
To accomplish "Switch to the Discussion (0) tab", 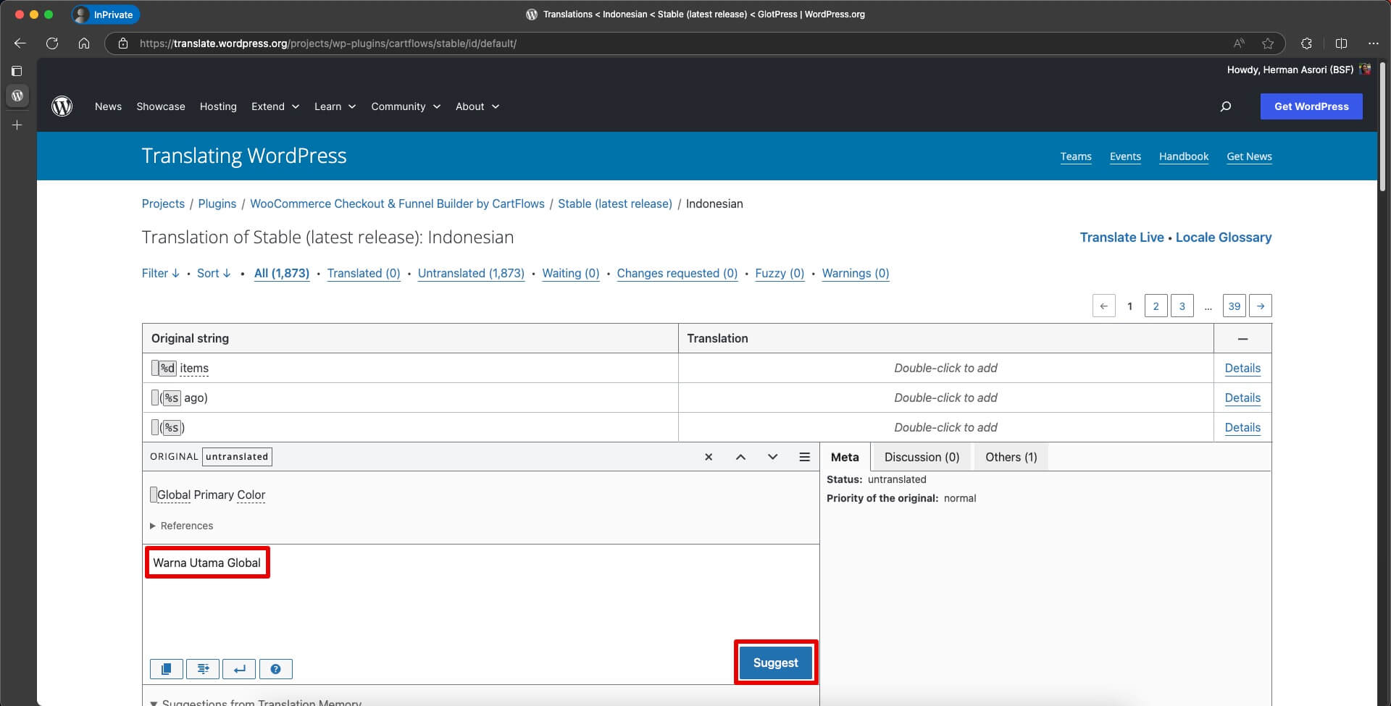I will point(922,457).
